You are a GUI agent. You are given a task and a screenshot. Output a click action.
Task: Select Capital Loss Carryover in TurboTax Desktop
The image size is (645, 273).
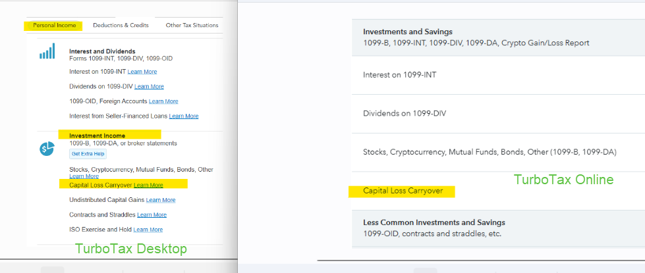[x=101, y=185]
